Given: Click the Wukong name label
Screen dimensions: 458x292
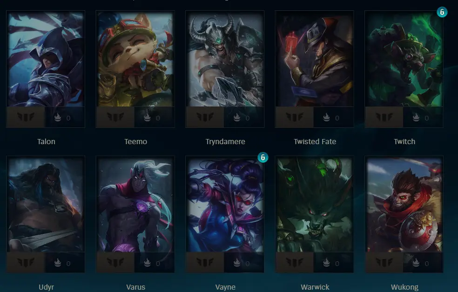Looking at the screenshot, I should point(404,287).
